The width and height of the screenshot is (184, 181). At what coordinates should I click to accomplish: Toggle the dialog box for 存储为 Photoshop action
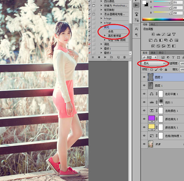tap(94, 5)
